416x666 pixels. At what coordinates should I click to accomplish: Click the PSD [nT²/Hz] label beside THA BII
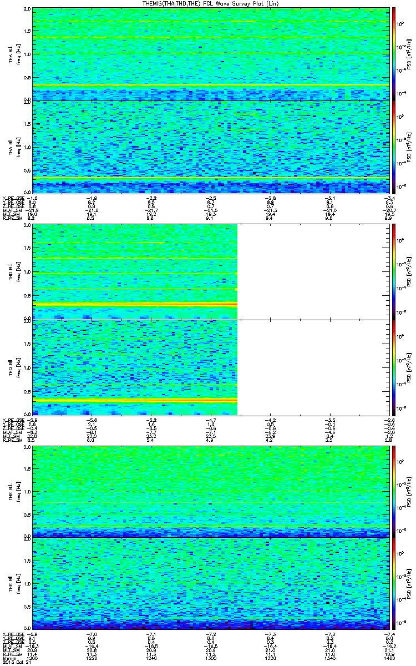click(409, 147)
